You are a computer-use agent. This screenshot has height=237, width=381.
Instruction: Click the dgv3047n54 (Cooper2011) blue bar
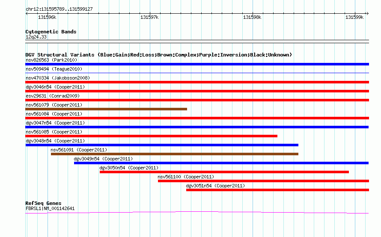pyautogui.click(x=197, y=127)
